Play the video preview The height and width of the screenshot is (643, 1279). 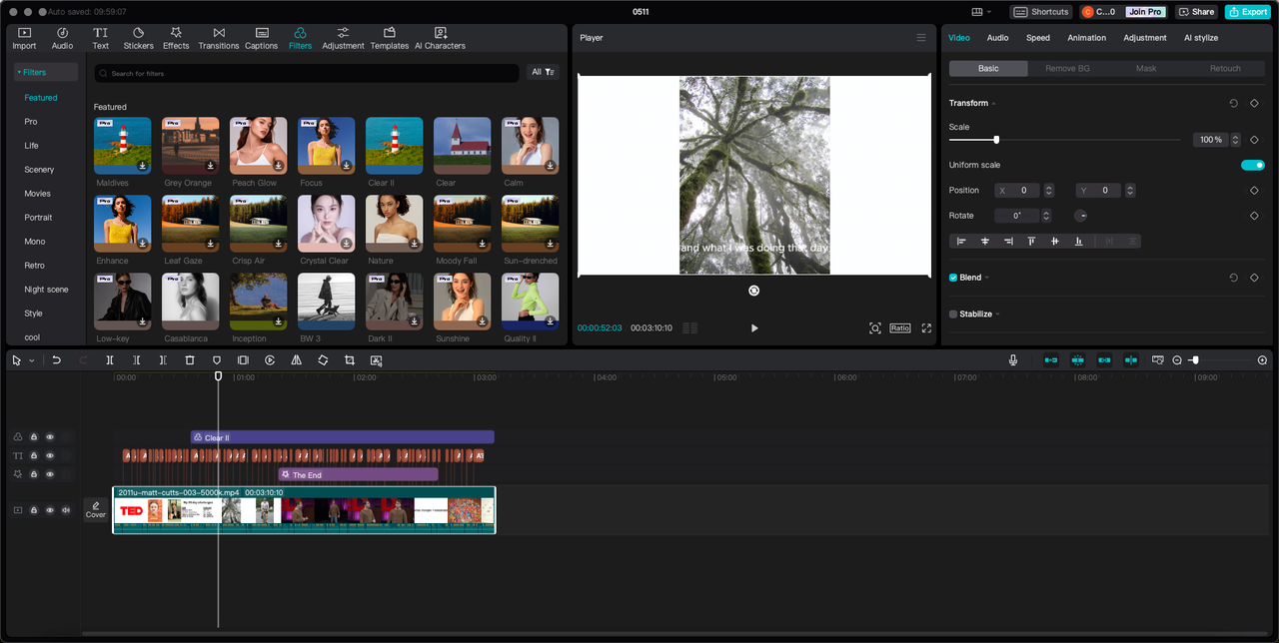(754, 327)
